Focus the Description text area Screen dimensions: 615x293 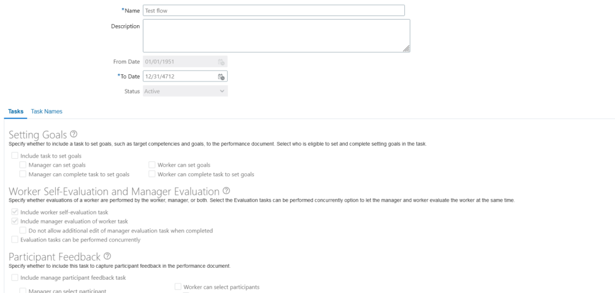[x=276, y=35]
